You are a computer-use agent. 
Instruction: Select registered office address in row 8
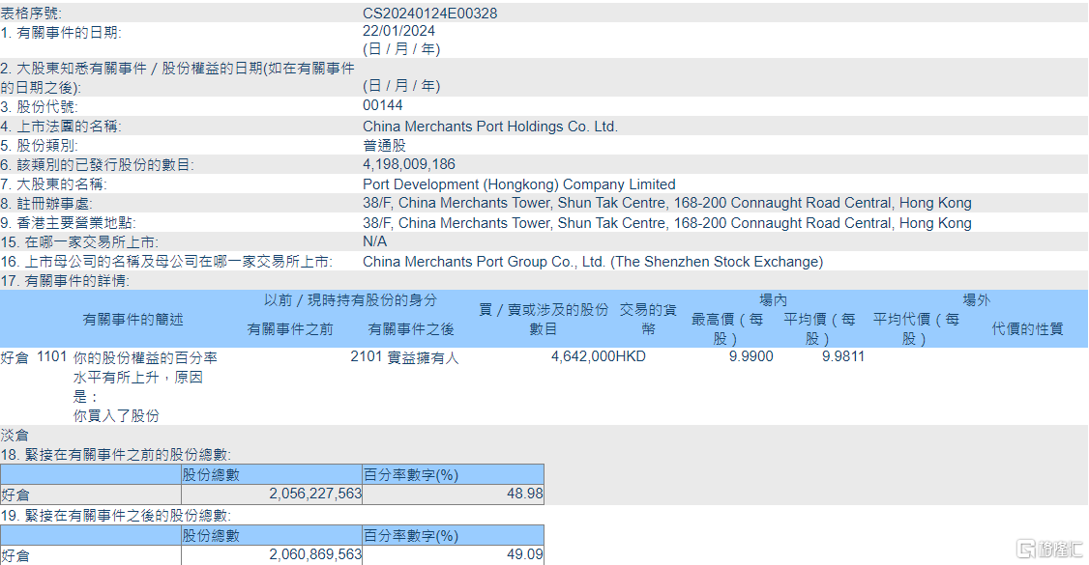(666, 203)
